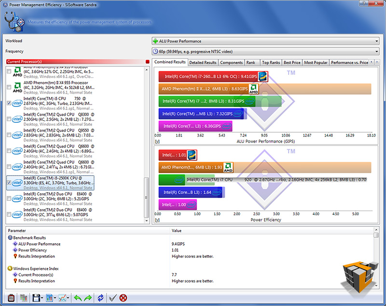This screenshot has width=386, height=306.
Task: Click the red Intel i7 9.41GIPS bar
Action: click(213, 77)
